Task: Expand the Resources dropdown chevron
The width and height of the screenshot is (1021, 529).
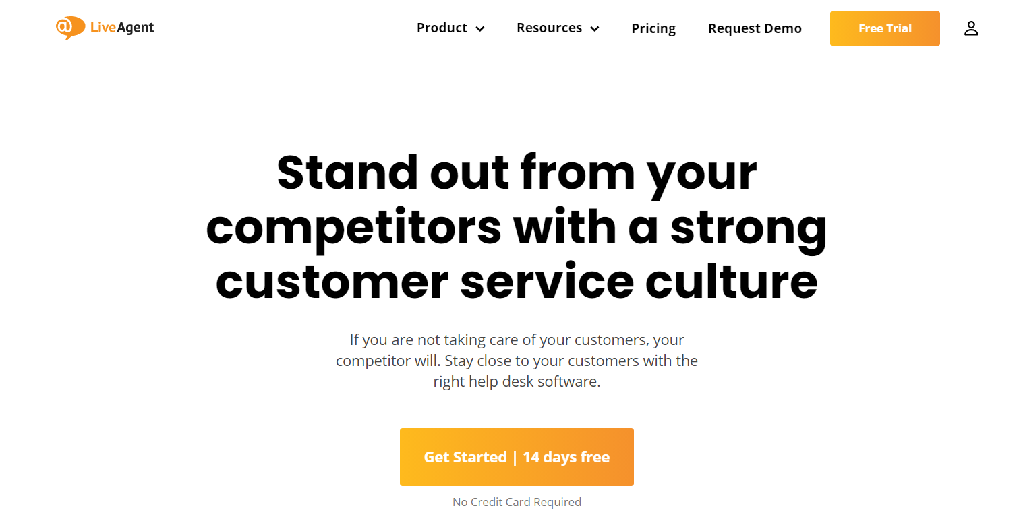Action: 595,29
